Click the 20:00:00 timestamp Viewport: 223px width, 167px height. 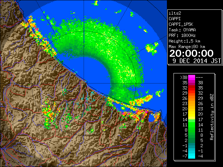[x=191, y=53]
